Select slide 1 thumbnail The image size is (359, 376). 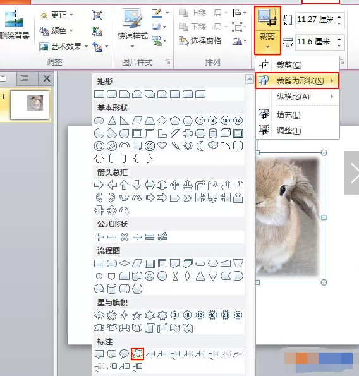pyautogui.click(x=30, y=105)
